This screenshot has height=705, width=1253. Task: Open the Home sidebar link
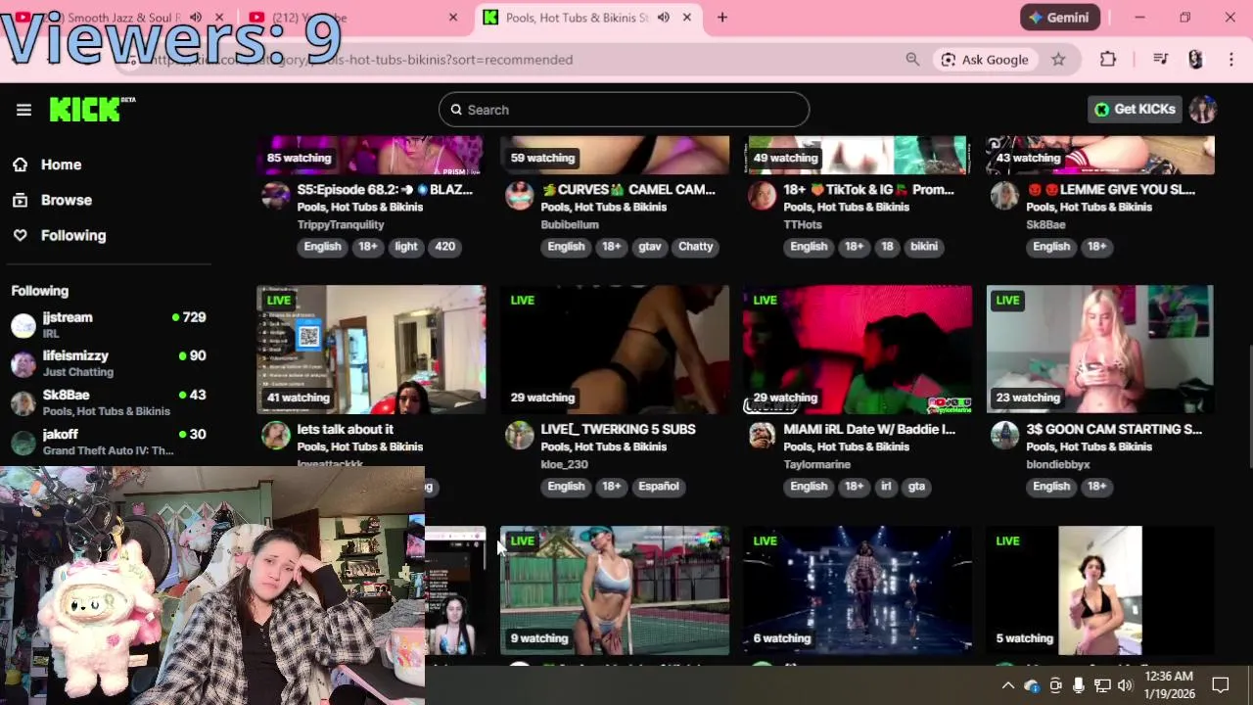coord(61,164)
